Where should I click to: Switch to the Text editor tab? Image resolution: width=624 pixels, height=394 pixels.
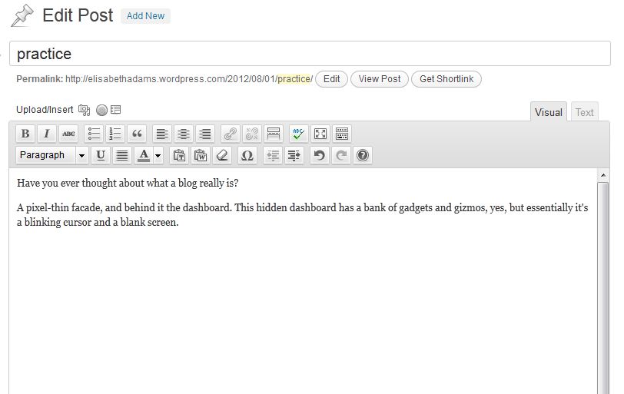pos(584,112)
